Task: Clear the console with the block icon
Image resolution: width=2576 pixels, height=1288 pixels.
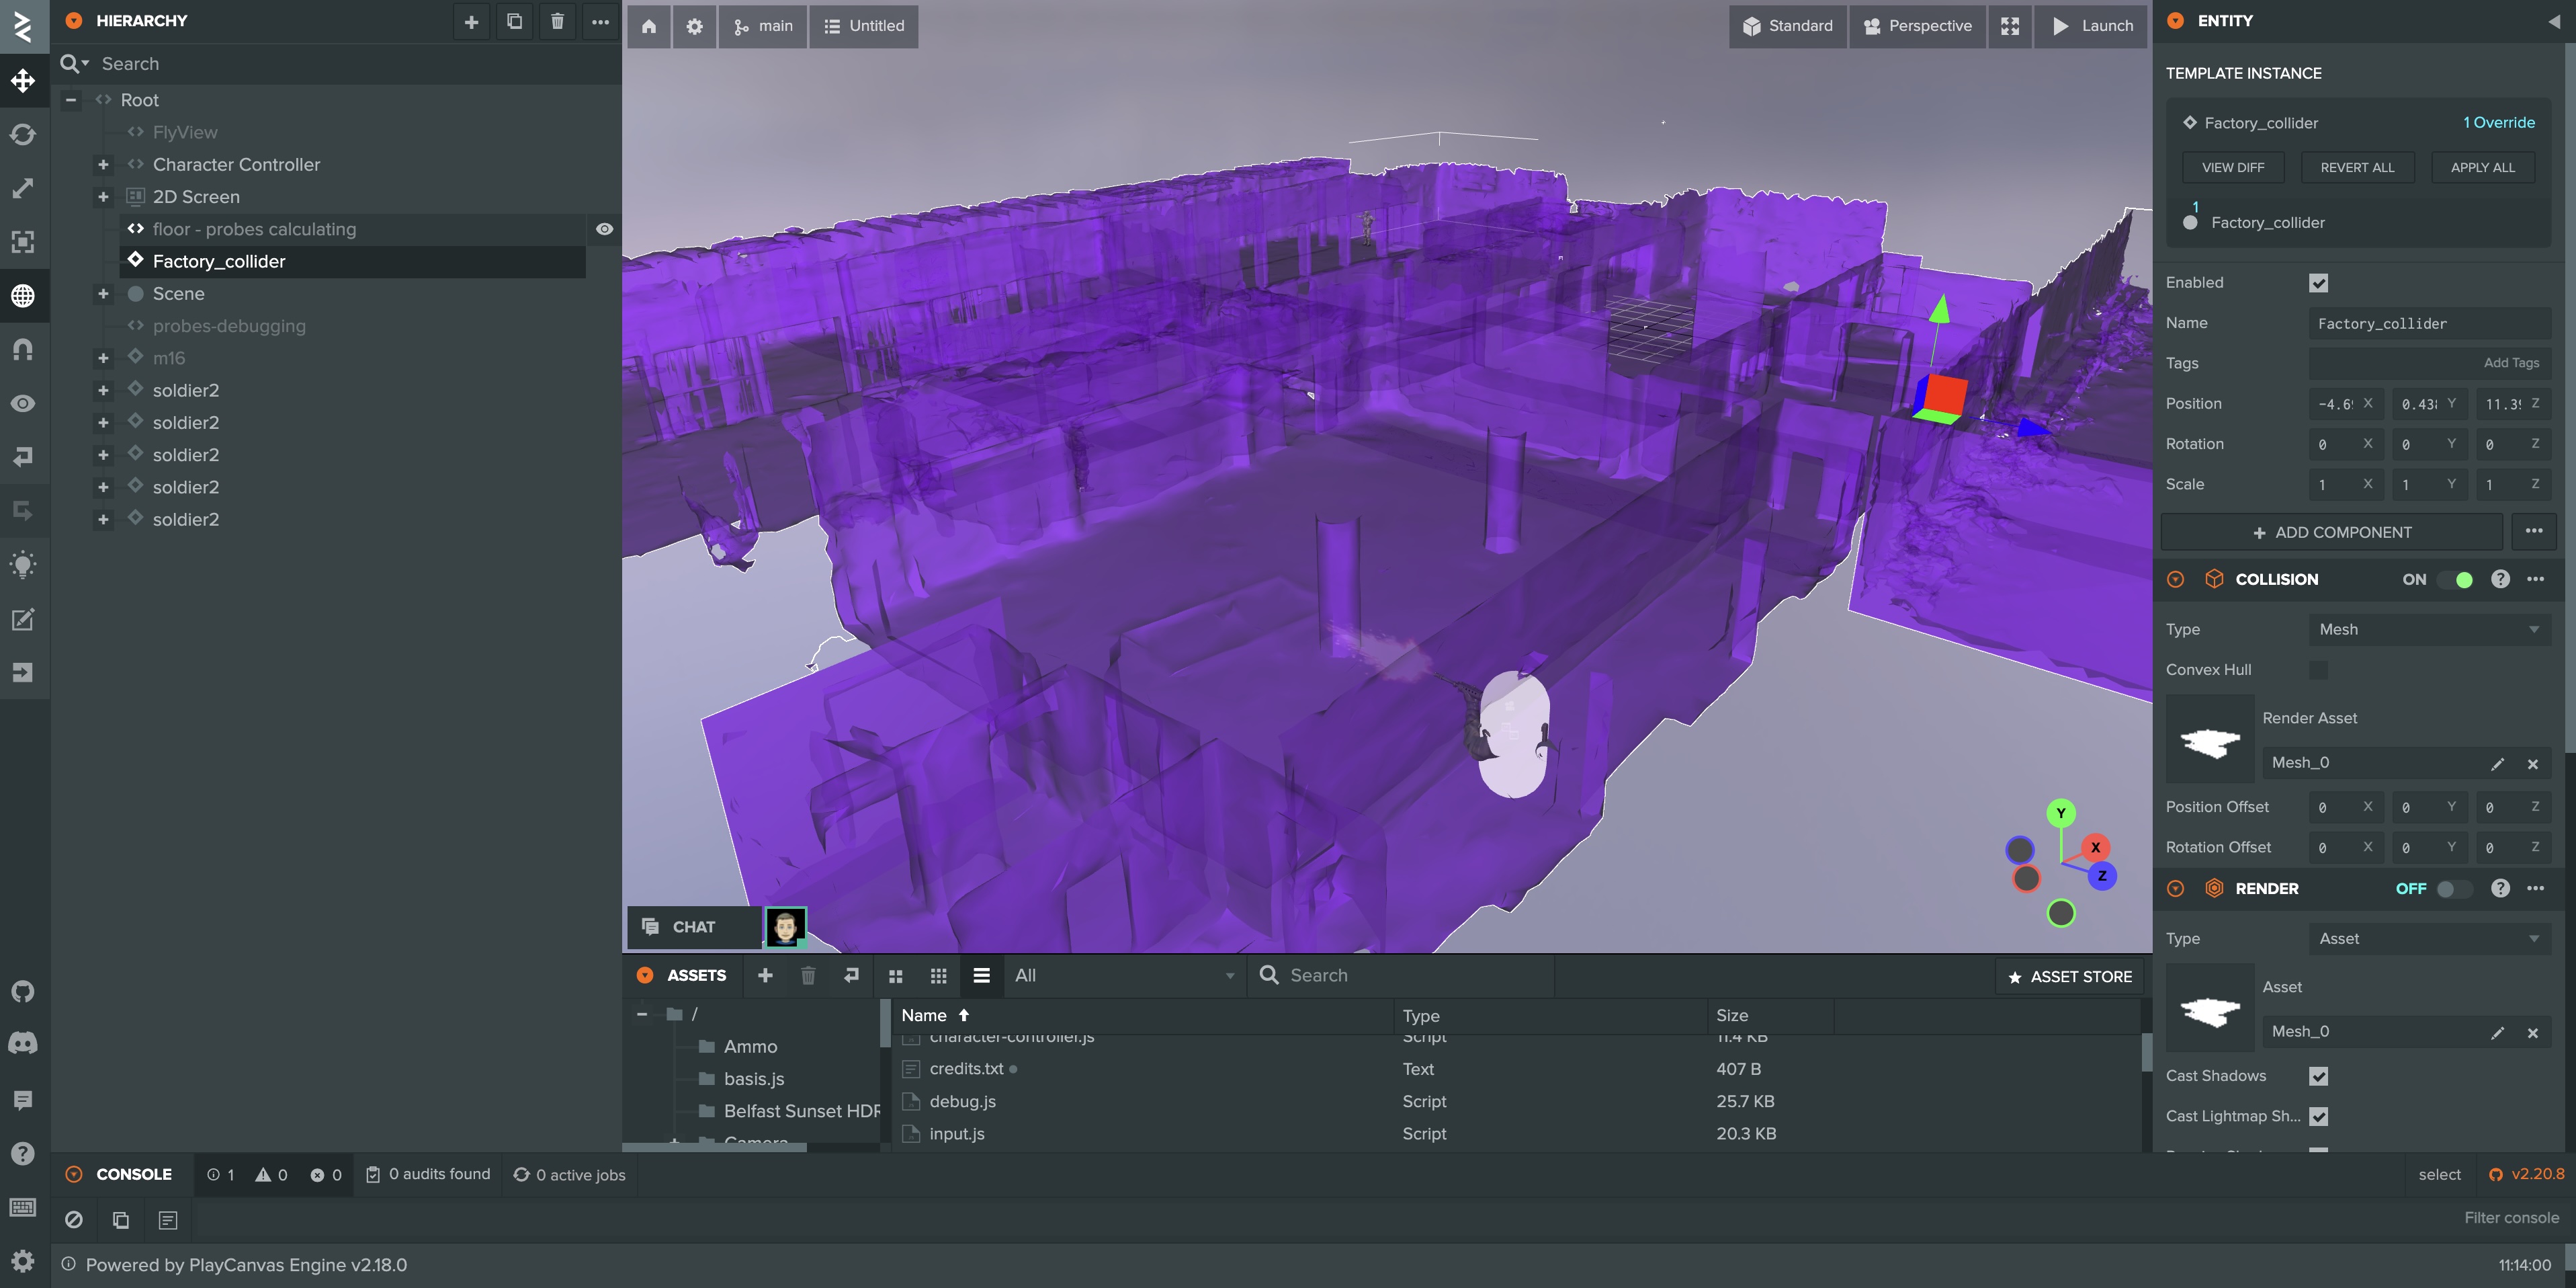Action: pos(75,1220)
